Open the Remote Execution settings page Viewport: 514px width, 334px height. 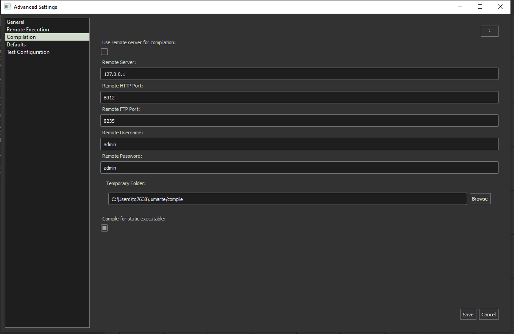(x=28, y=30)
